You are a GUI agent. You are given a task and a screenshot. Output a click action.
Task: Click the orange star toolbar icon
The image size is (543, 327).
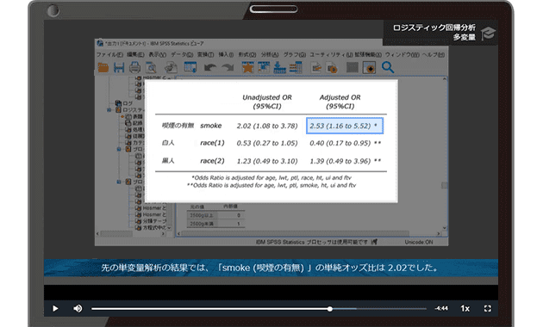[x=247, y=67]
